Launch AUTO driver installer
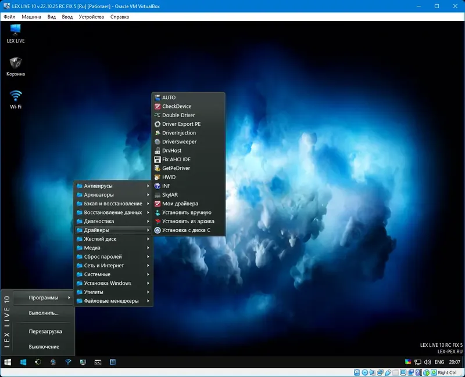The image size is (465, 377). point(188,97)
